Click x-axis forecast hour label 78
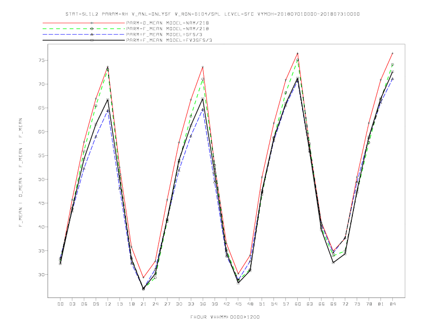 369,304
